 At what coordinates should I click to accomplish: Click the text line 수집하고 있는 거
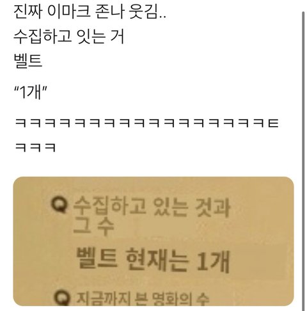tap(69, 36)
